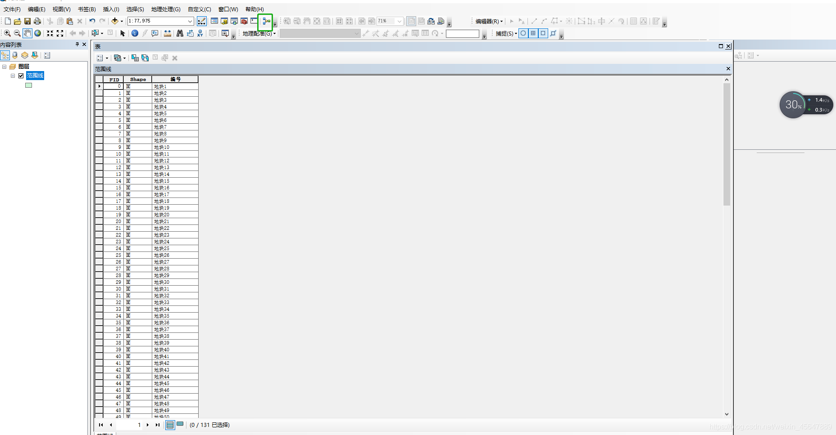Undo the last action
Screen dimensions: 836x435
coord(92,21)
